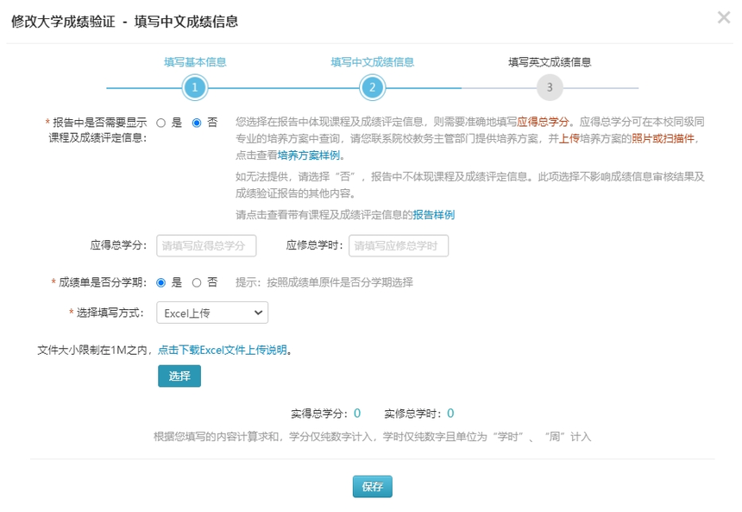点击右上角关闭对话框的X图标
This screenshot has height=512, width=742.
[x=723, y=17]
